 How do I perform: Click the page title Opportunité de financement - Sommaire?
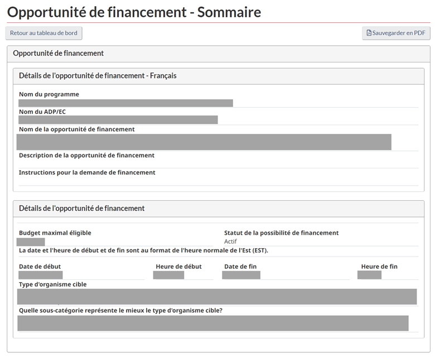click(134, 12)
